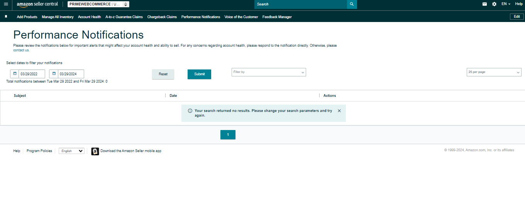
Task: Open the 25 per page dropdown
Action: click(494, 72)
